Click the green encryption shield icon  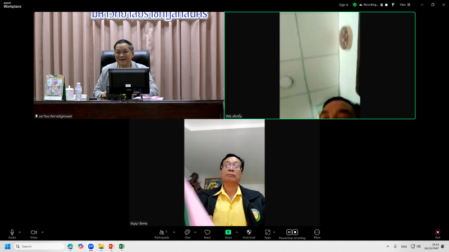tap(354, 4)
